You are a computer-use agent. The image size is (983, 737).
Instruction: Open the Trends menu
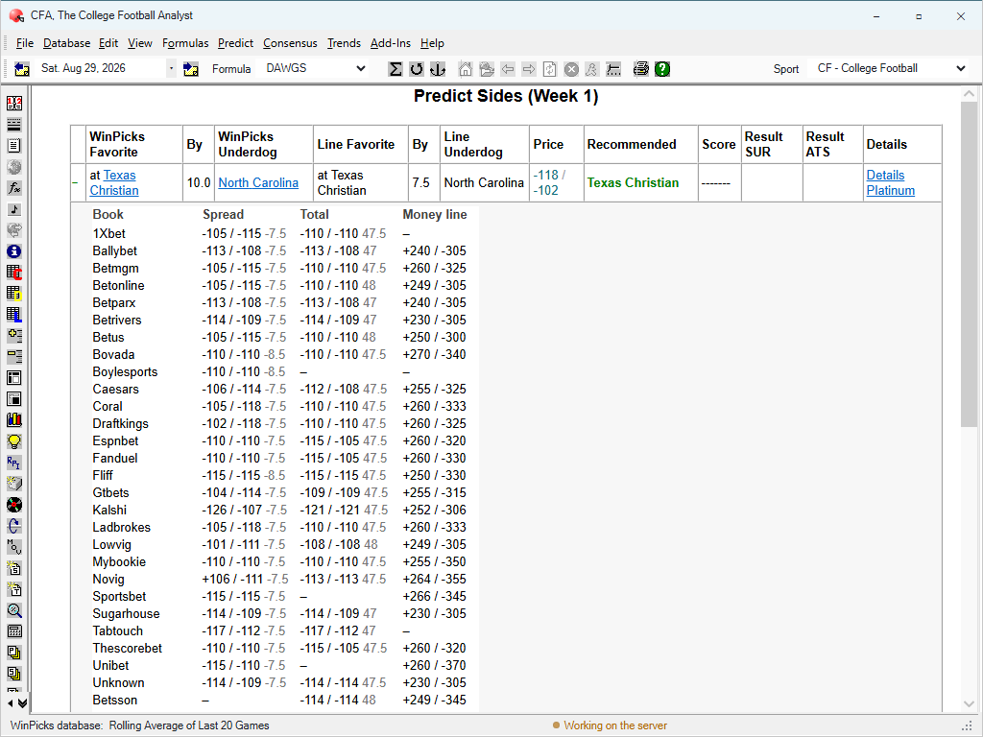[344, 43]
